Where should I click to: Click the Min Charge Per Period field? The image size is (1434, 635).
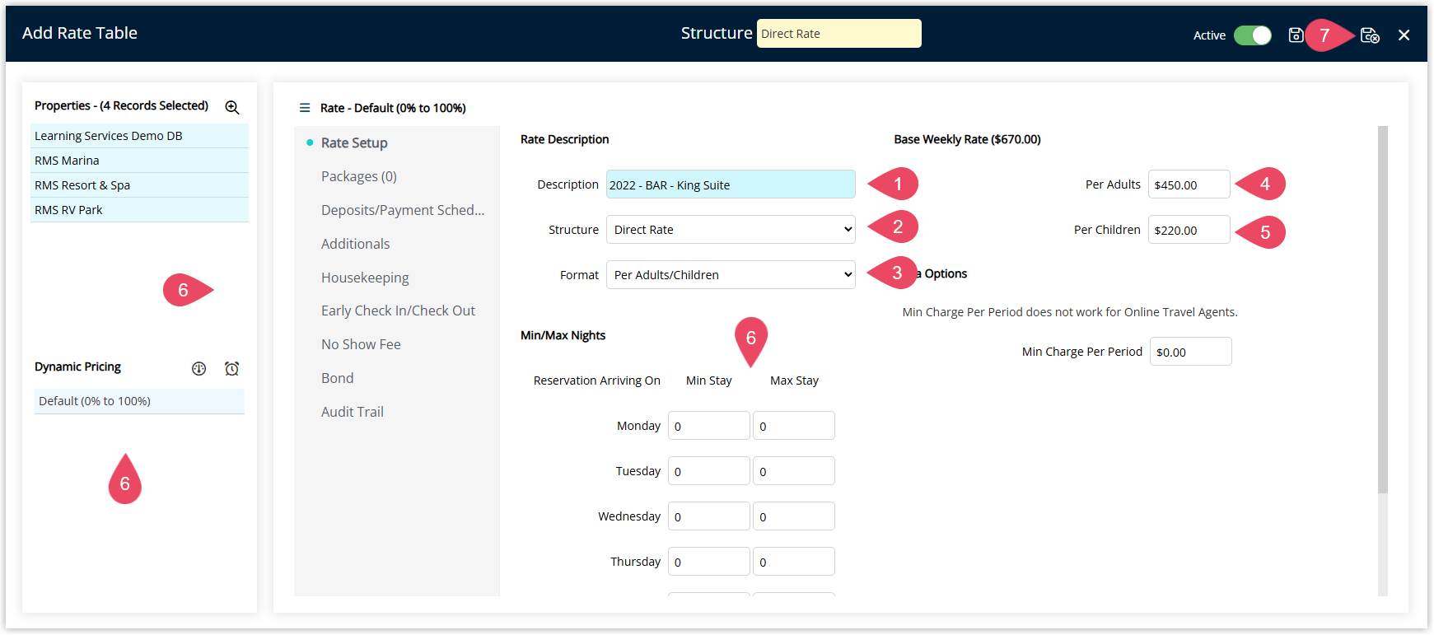[x=1190, y=352]
